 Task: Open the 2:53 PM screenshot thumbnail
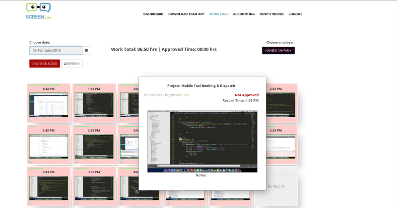(x=94, y=146)
